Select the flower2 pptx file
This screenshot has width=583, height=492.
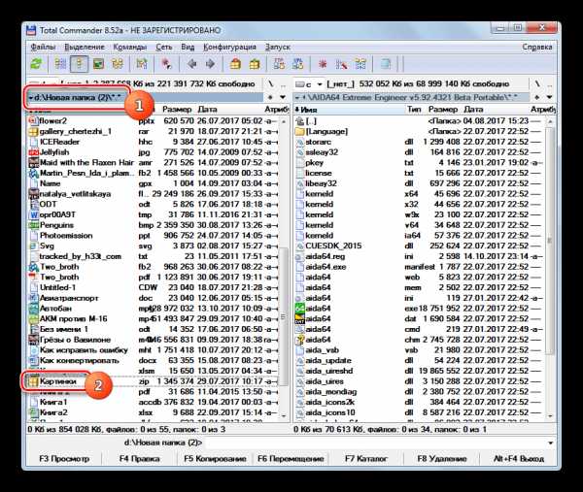pyautogui.click(x=154, y=121)
